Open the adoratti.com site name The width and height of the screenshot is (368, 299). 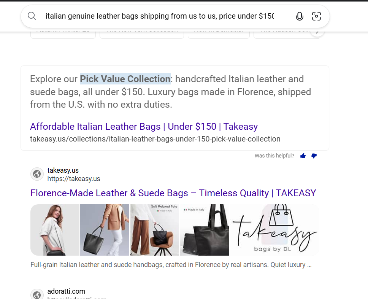point(66,291)
